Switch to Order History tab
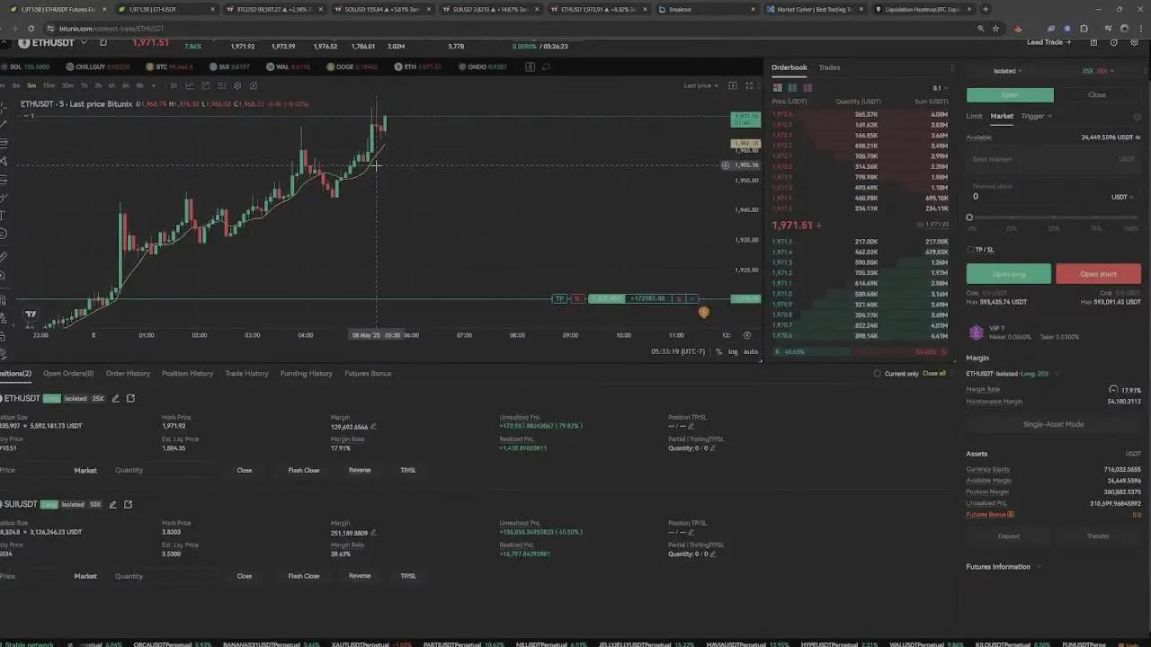The width and height of the screenshot is (1151, 647). (128, 373)
